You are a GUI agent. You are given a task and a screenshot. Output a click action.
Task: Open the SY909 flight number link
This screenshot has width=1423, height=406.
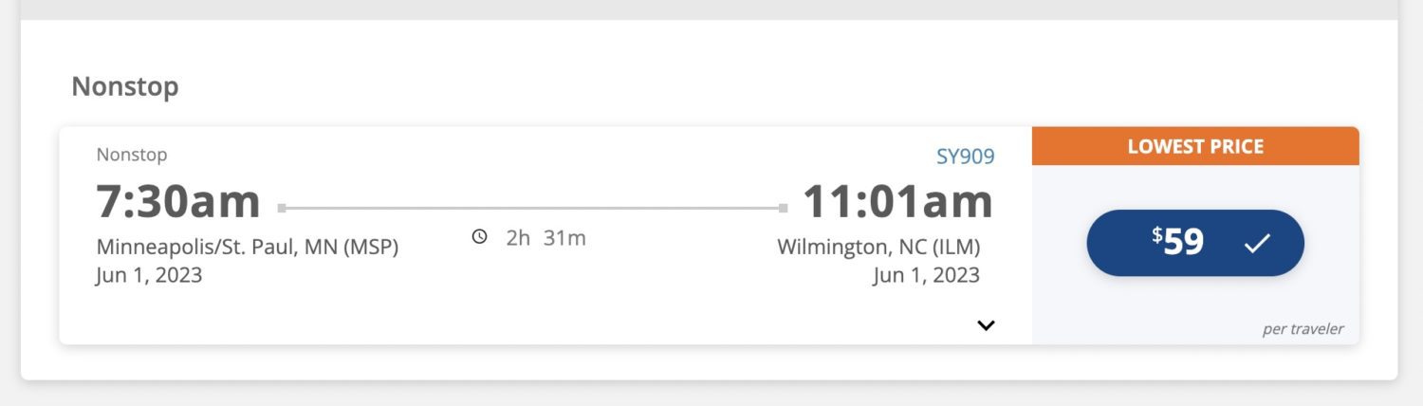pos(965,157)
